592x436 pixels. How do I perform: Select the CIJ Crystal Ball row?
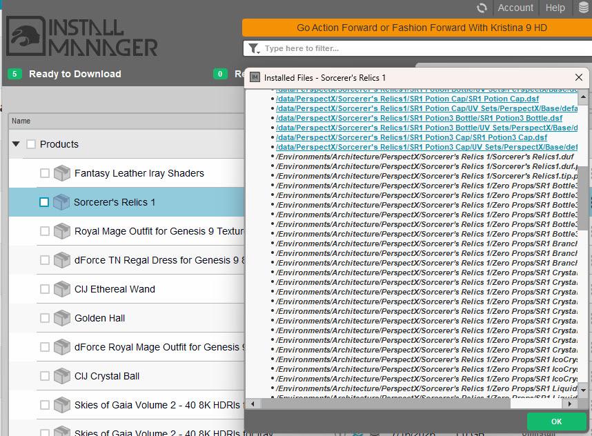coord(126,376)
